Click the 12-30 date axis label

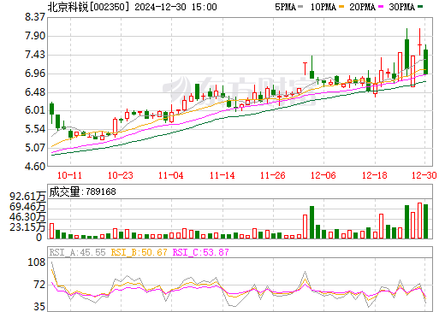(x=424, y=175)
